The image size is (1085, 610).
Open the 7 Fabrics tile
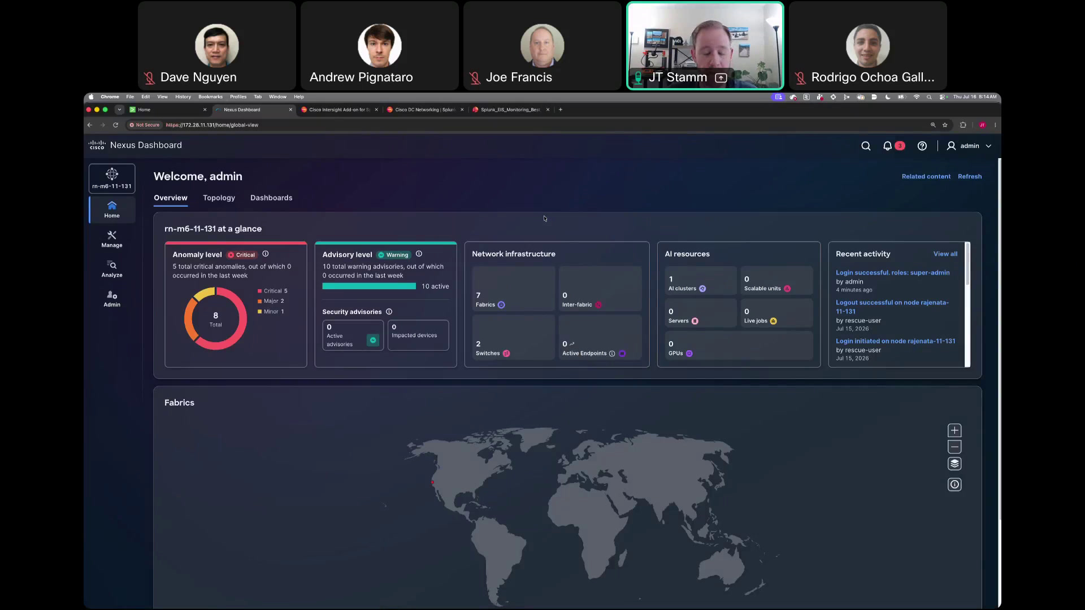(514, 289)
